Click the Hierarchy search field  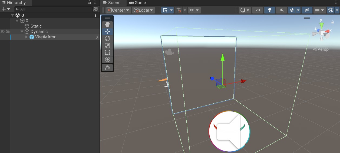click(54, 9)
